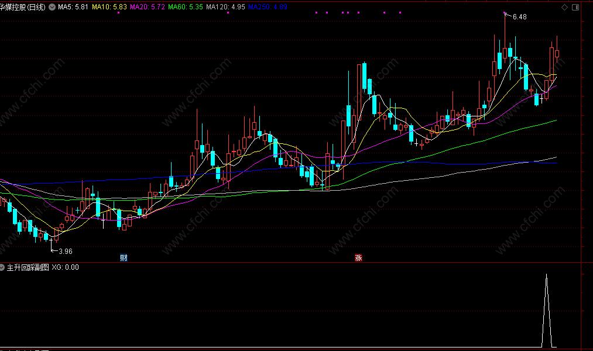Viewport: 593px width, 351px height.
Task: Click the 华媒控股(日线) chart title
Action: [23, 7]
